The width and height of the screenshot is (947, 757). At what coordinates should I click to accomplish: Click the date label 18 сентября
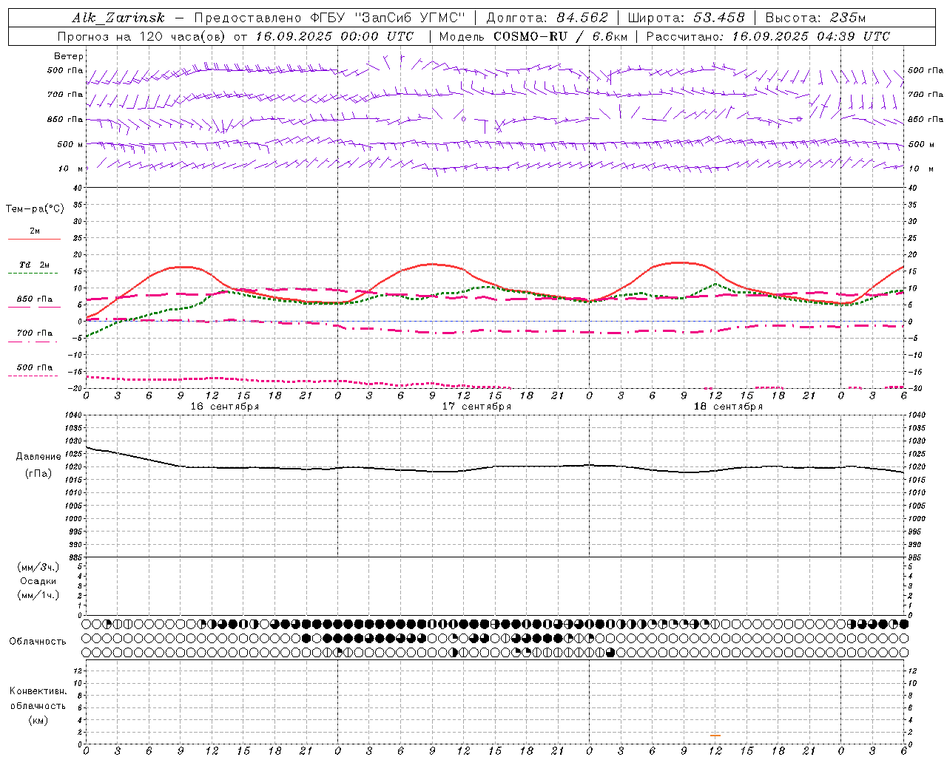tap(728, 407)
